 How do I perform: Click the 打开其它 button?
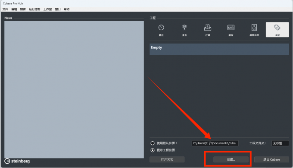[167, 159]
